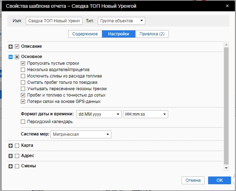Expand the Смены section plus icon
This screenshot has height=191, width=236.
11,166
